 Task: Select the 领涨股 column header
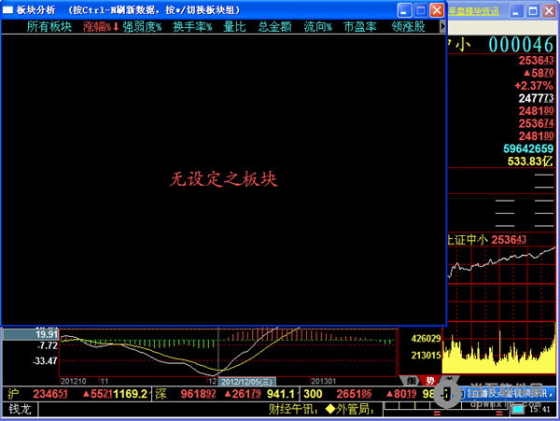tap(408, 27)
